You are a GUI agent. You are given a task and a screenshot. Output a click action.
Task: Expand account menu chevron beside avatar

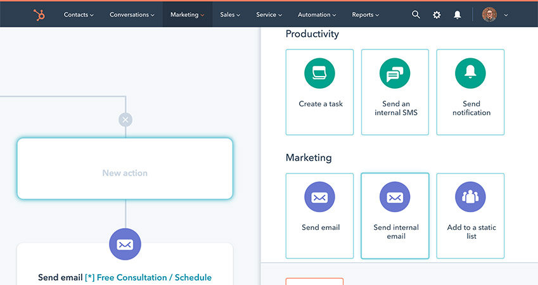506,15
